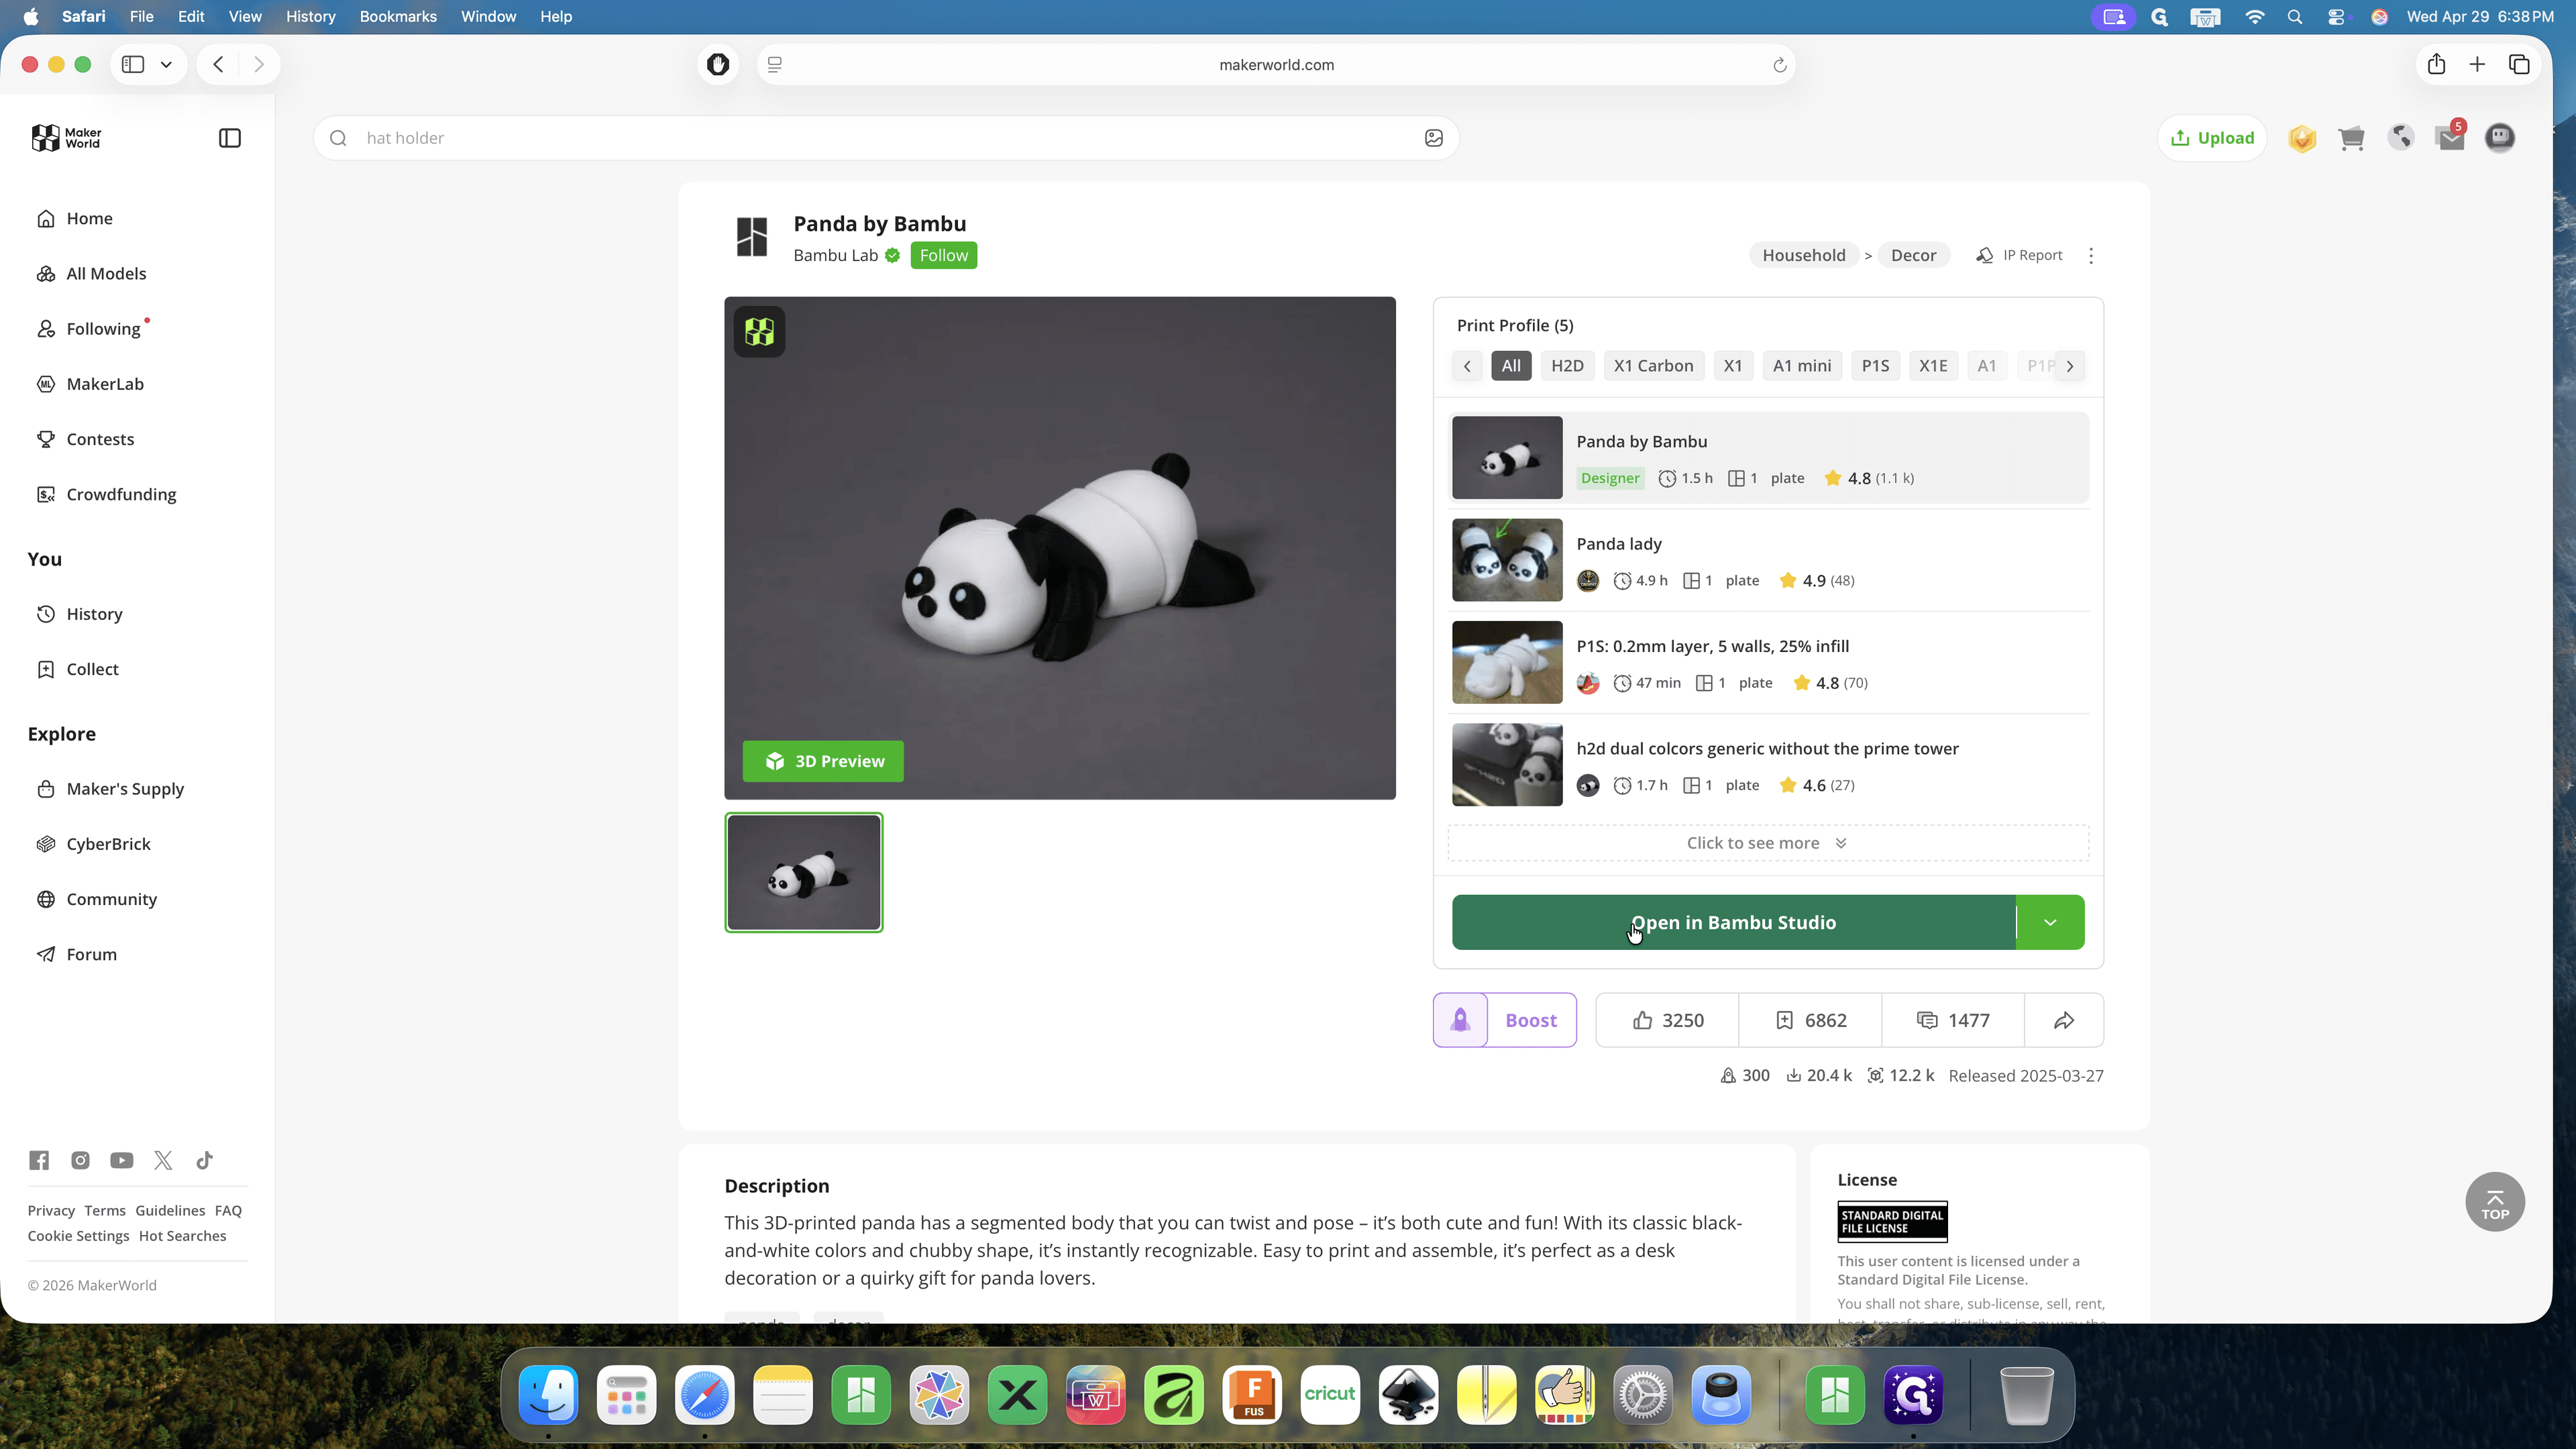Screen dimensions: 2576x1449
Task: Open IP Report link
Action: 2020,256
